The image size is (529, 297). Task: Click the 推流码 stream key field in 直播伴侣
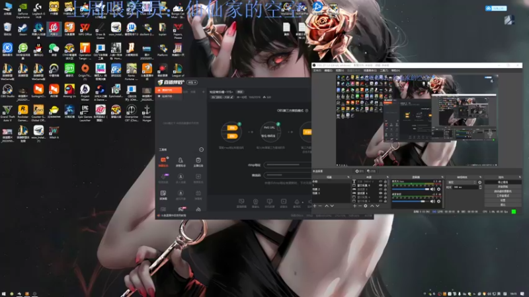click(x=287, y=175)
